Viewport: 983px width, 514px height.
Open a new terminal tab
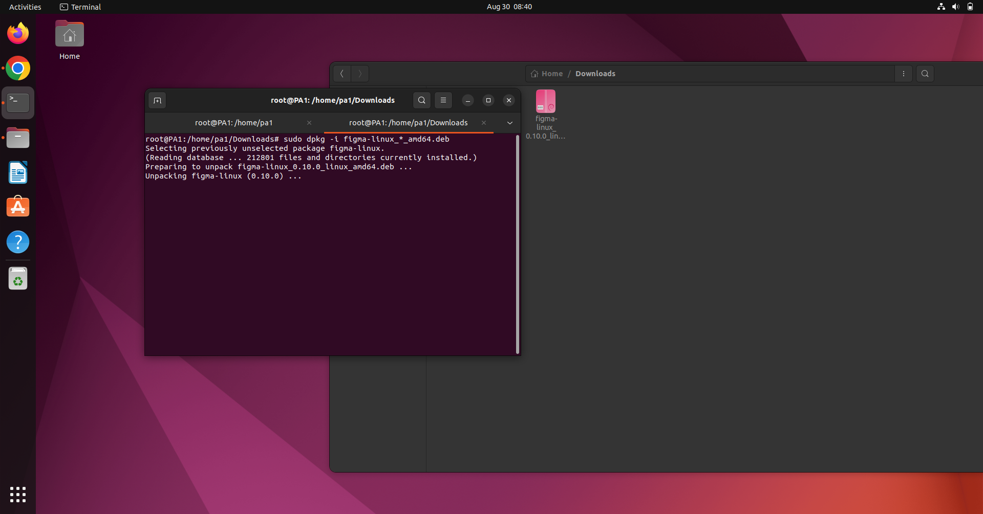(157, 100)
